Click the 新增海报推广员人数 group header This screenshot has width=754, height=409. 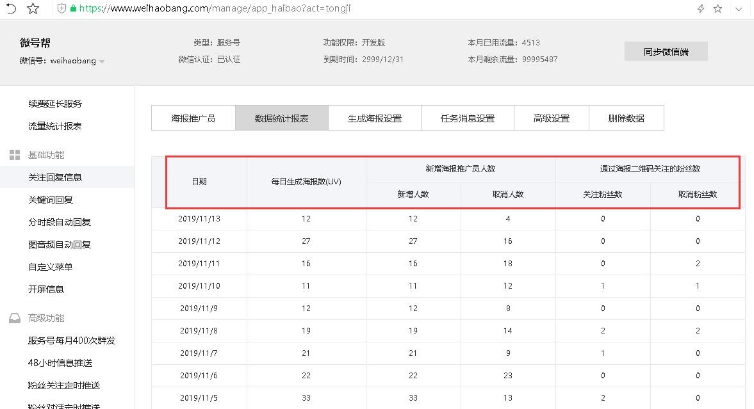pyautogui.click(x=461, y=169)
